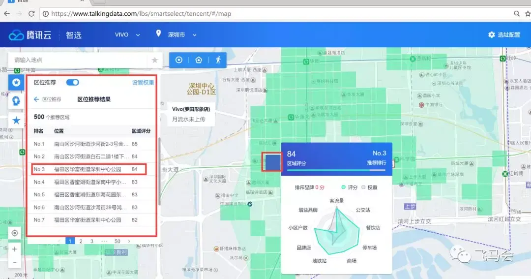The image size is (531, 279).
Task: Select the 权重 radio option
Action: coord(369,187)
